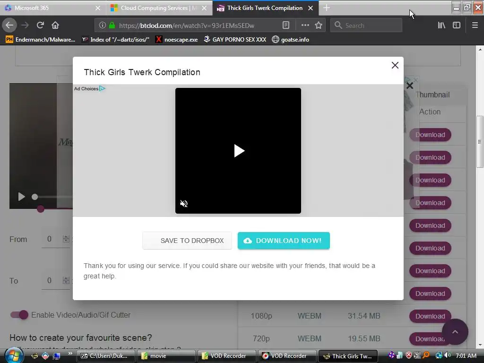This screenshot has width=484, height=363.
Task: Close the Microsoft 365 tab
Action: [x=98, y=8]
